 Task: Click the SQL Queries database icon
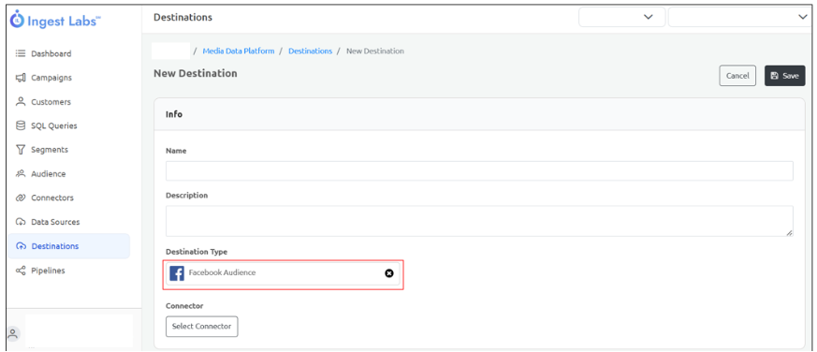click(21, 125)
